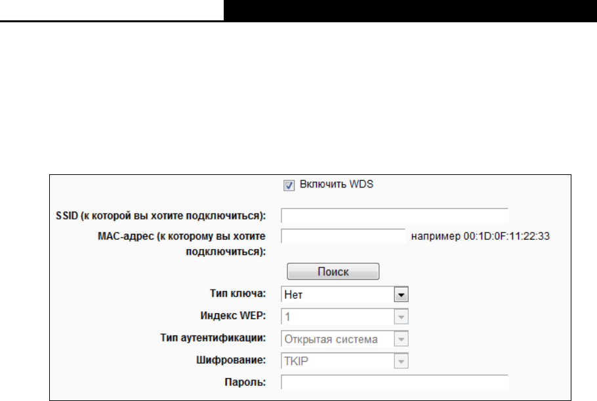Open the Тип ключа dropdown
Image resolution: width=597 pixels, height=401 pixels.
click(x=344, y=295)
